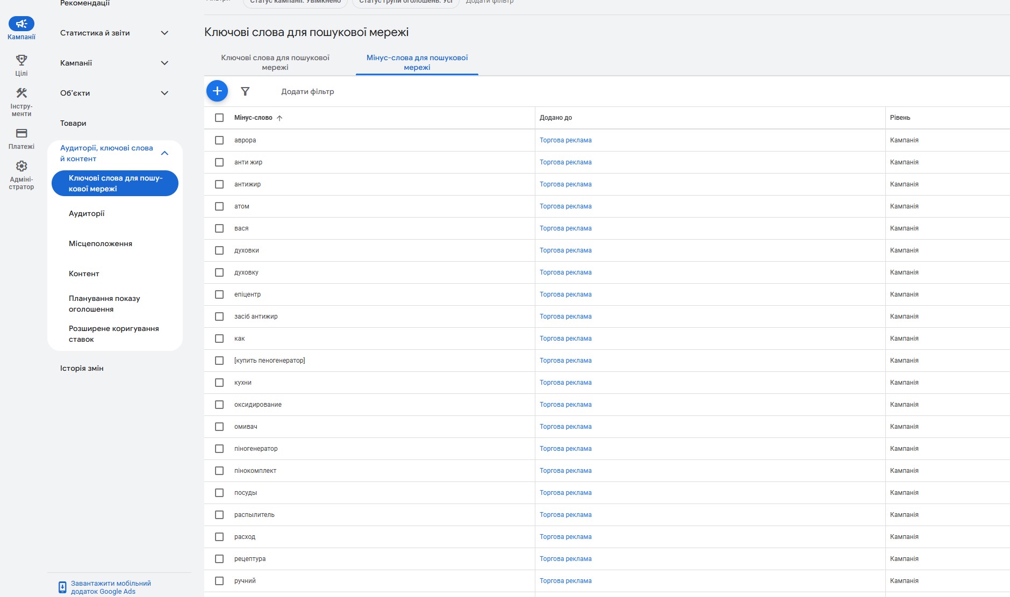Open Цілі trophy icon
Screen dimensions: 1010x597
pyautogui.click(x=22, y=60)
